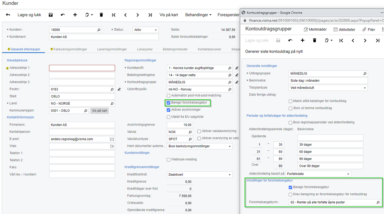384x214 pixels.
Task: Edit Kundeprofil with pencil icon
Action: [x=237, y=68]
